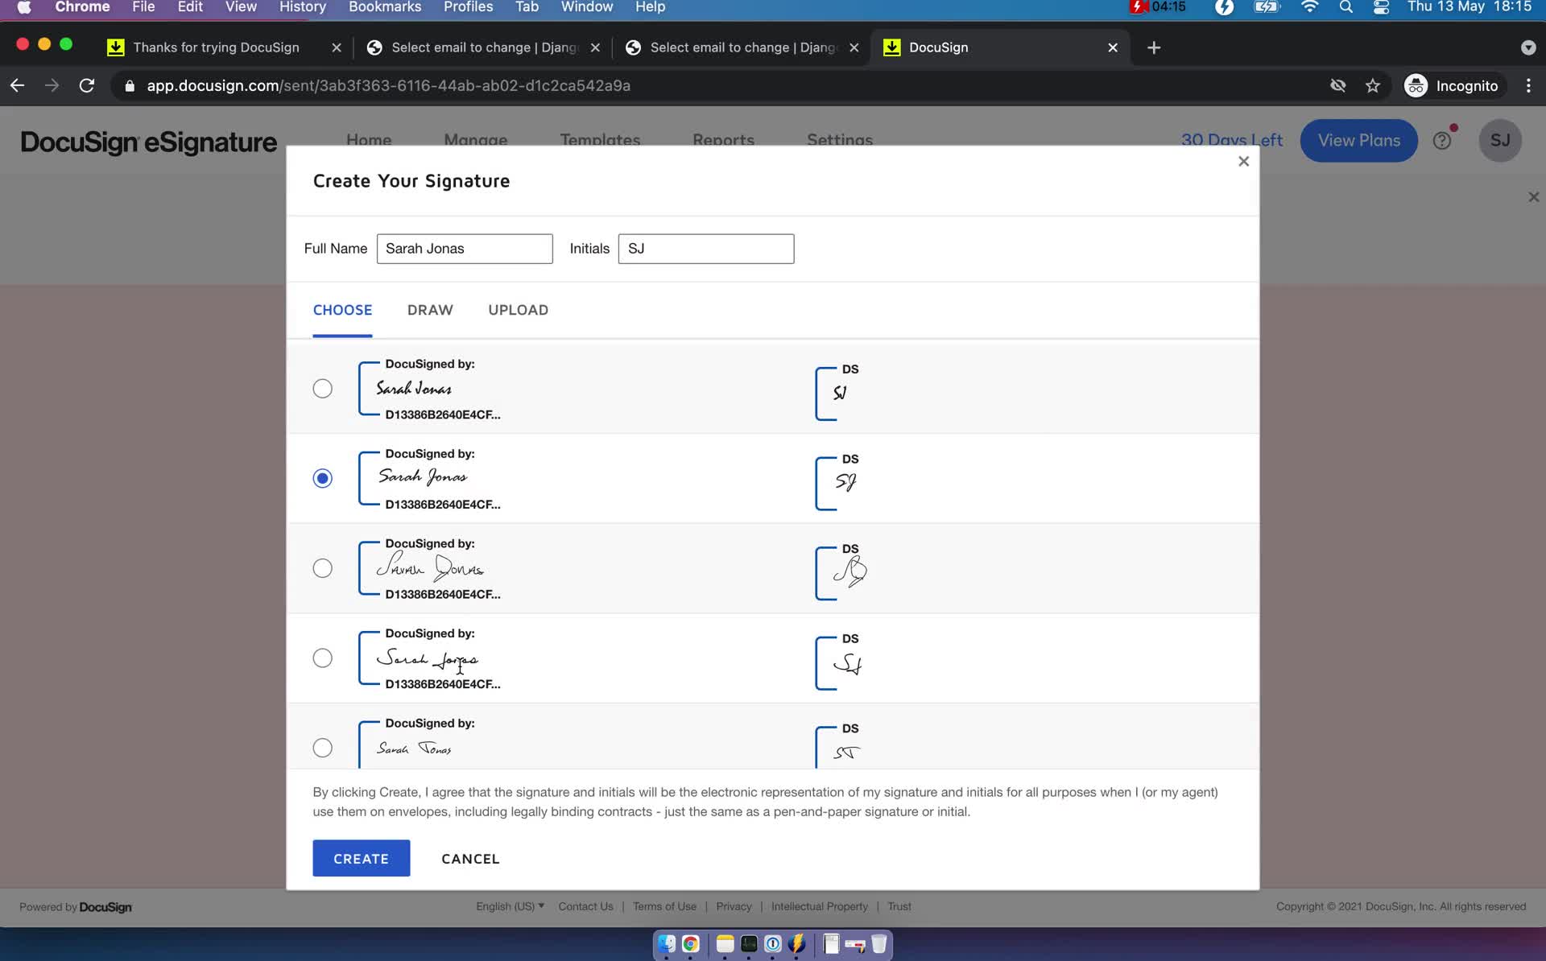Switch to the DRAW signature tab

431,309
